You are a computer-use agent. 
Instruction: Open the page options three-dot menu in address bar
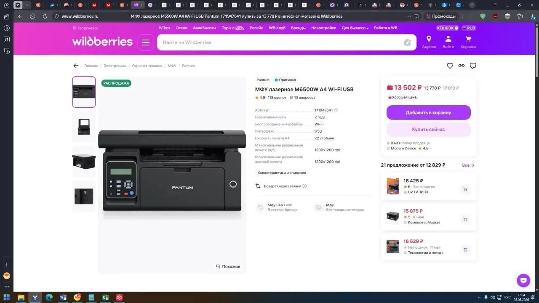pos(408,16)
